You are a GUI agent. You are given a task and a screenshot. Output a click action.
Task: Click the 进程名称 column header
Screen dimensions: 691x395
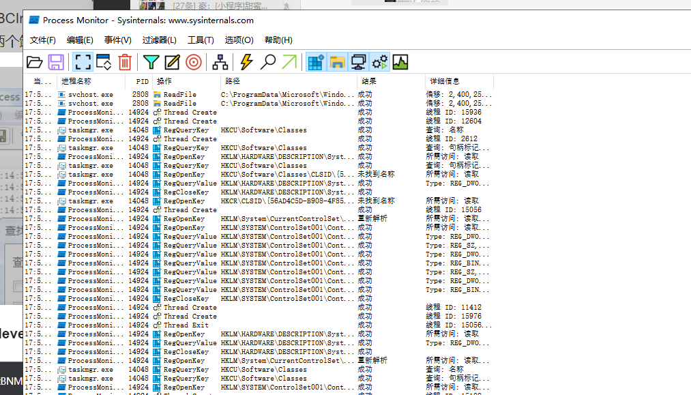(90, 81)
